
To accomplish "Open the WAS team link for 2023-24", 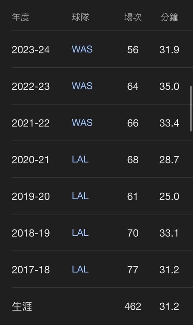I will pyautogui.click(x=82, y=49).
